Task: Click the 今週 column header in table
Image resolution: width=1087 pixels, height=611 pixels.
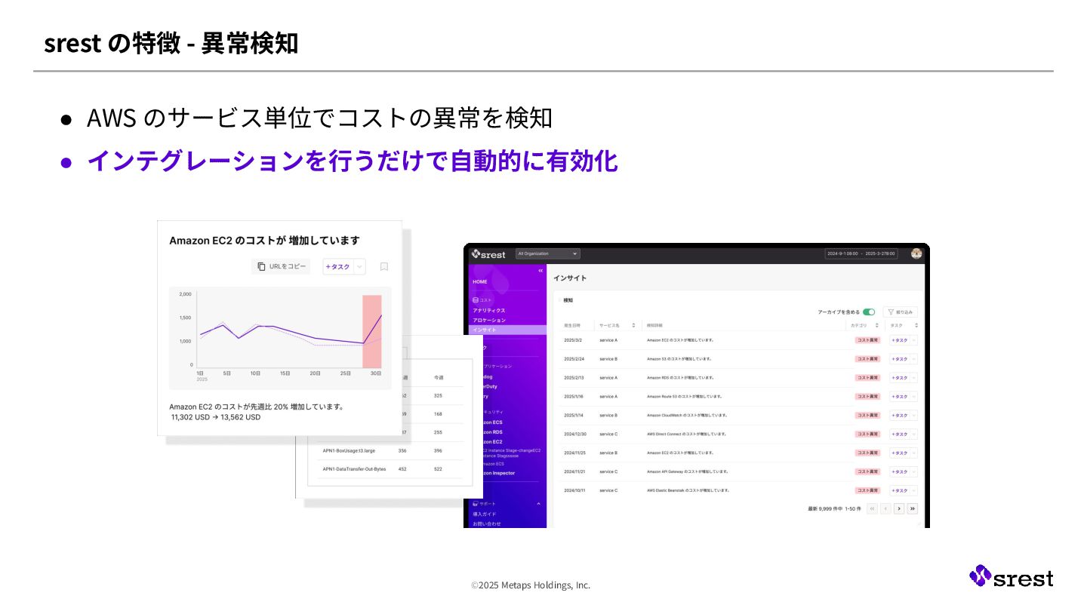Action: point(439,377)
